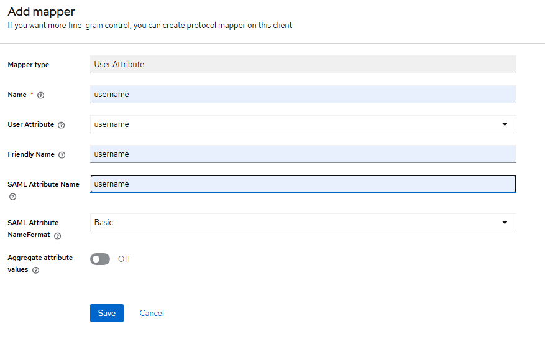Click the Add mapper page heading

41,12
